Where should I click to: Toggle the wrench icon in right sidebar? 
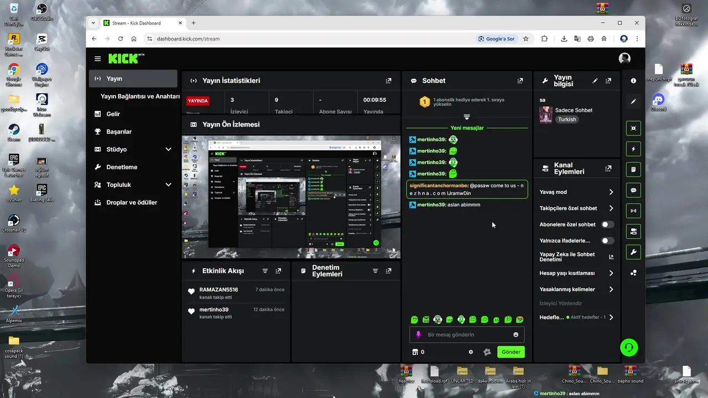coord(633,252)
